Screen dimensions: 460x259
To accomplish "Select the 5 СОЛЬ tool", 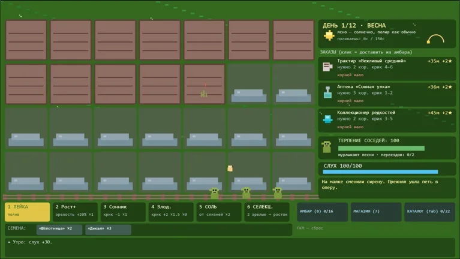I will [219, 212].
